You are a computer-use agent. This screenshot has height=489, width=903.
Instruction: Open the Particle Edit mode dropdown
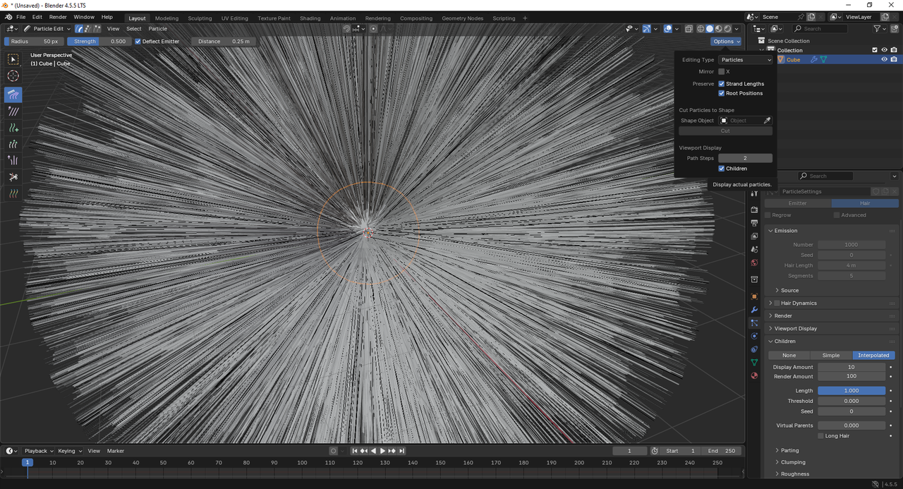(x=47, y=29)
